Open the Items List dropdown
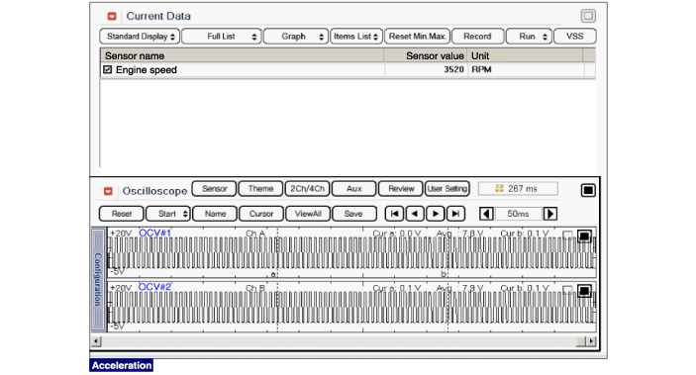The image size is (696, 375). 356,37
